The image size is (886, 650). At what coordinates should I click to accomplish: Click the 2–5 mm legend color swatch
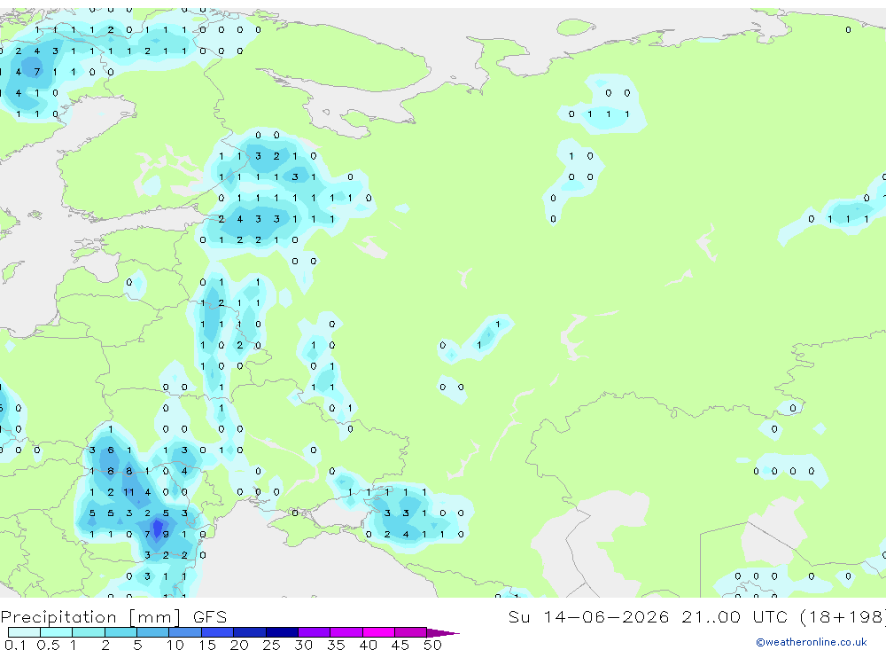(x=120, y=632)
